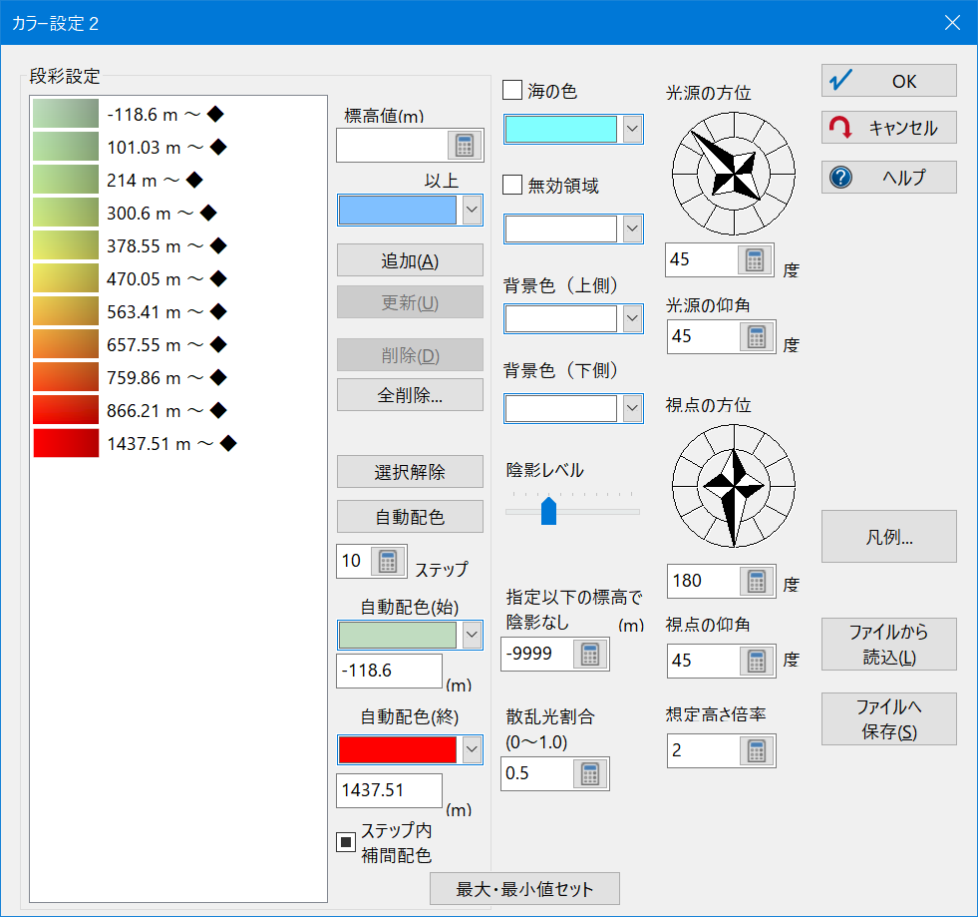This screenshot has height=917, width=978.
Task: Select the 563.41 m list row
Action: [x=178, y=311]
